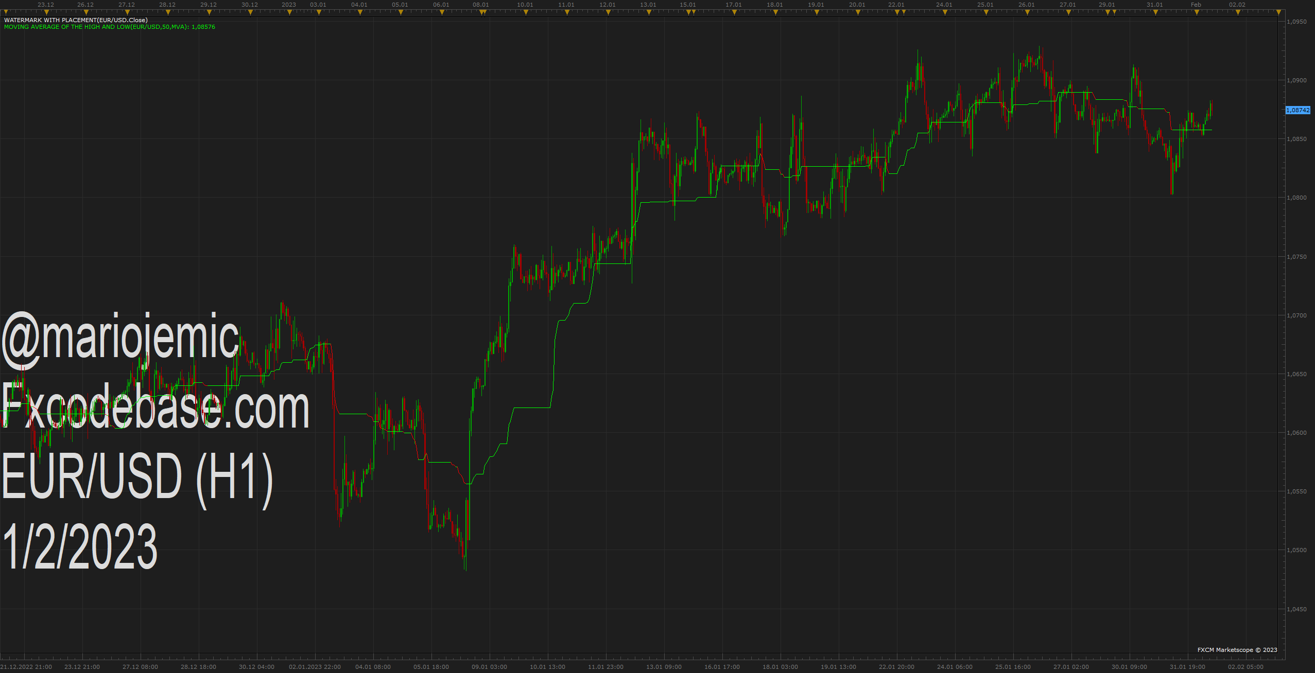The width and height of the screenshot is (1315, 673).
Task: Click the 28.12 18:00 bottom axis label
Action: click(199, 667)
